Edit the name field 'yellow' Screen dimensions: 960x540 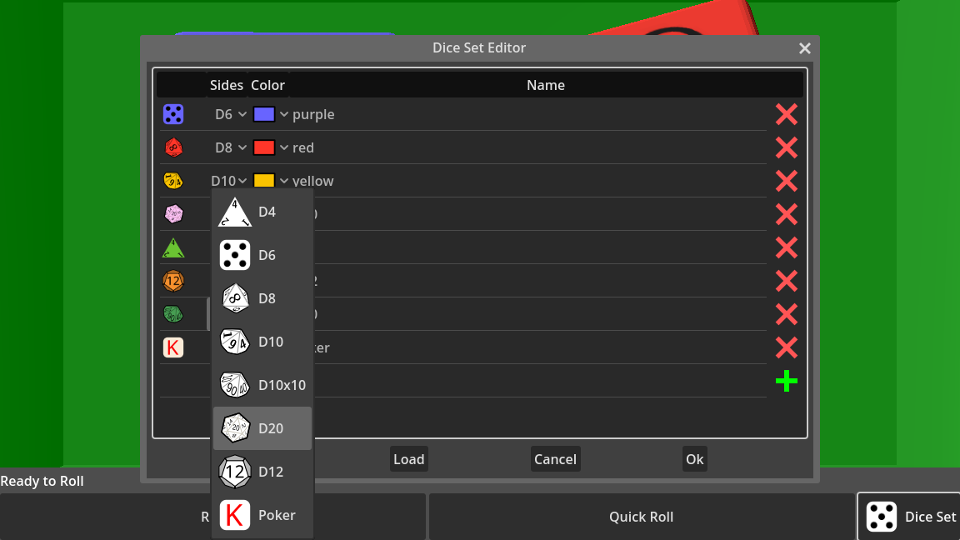point(528,181)
